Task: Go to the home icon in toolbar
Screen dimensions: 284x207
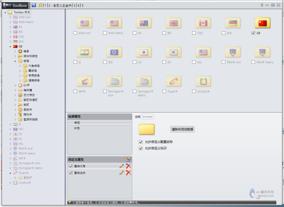Action: point(40,5)
